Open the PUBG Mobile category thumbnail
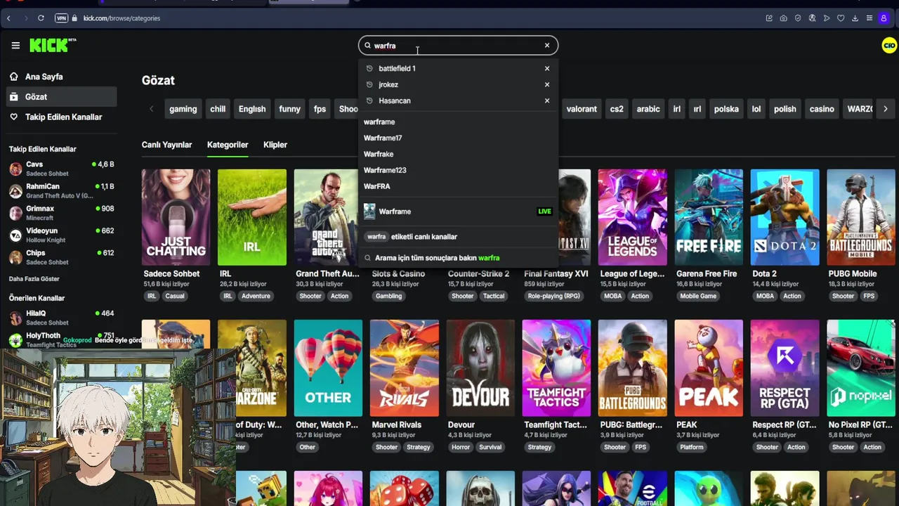The width and height of the screenshot is (899, 506). [x=861, y=217]
